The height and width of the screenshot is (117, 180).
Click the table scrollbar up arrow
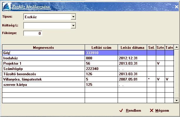coord(176,47)
